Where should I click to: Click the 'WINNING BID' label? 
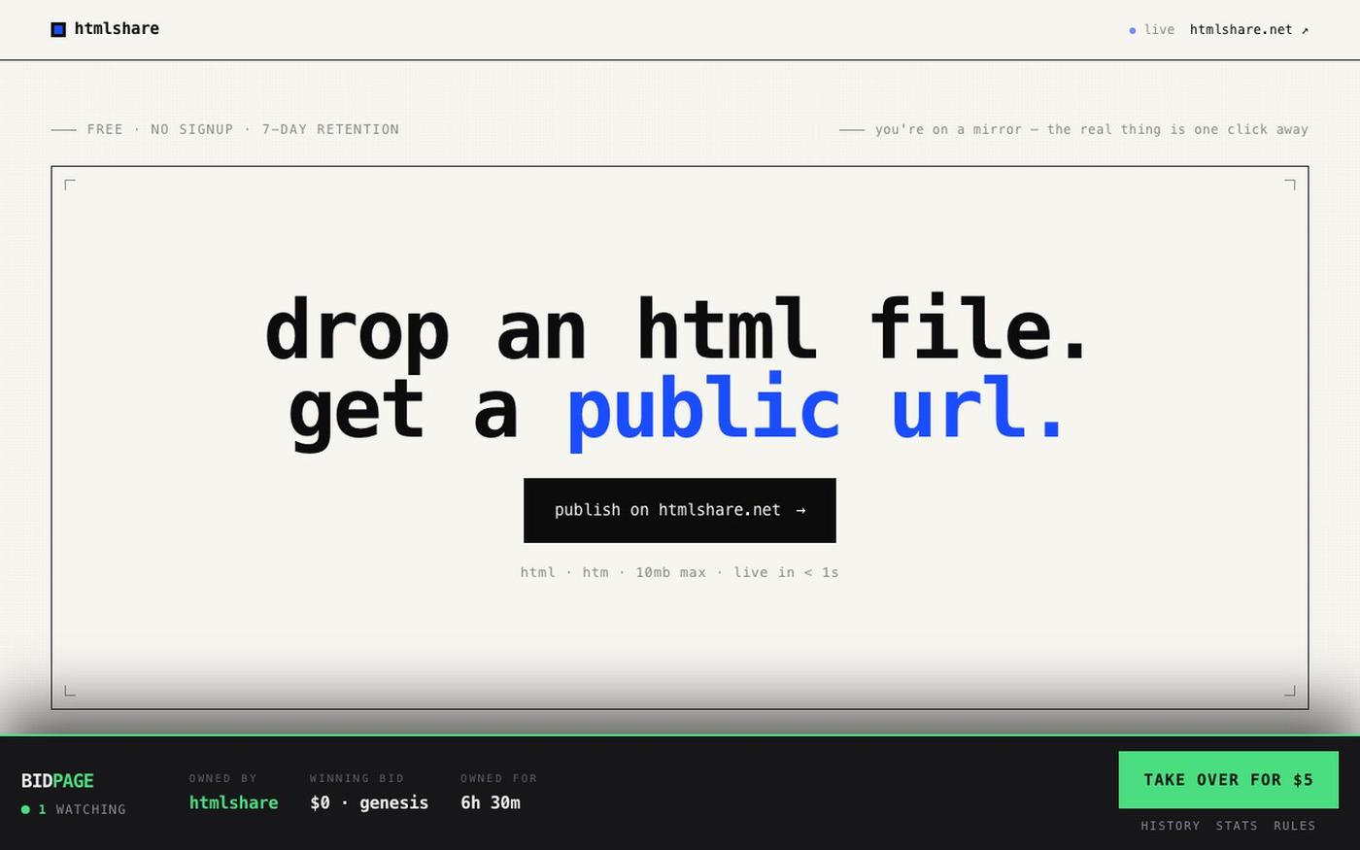pos(357,778)
